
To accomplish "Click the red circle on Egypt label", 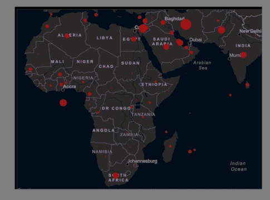I will pyautogui.click(x=134, y=39).
